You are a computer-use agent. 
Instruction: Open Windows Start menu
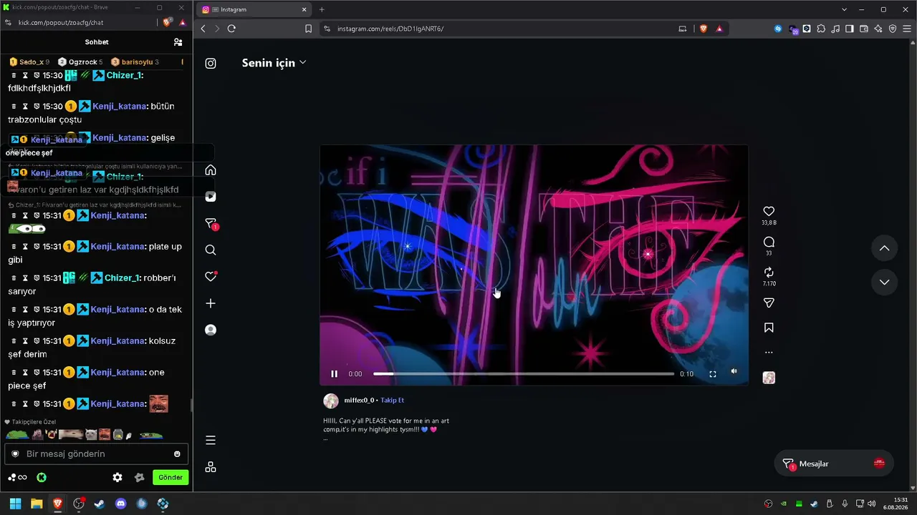15,504
